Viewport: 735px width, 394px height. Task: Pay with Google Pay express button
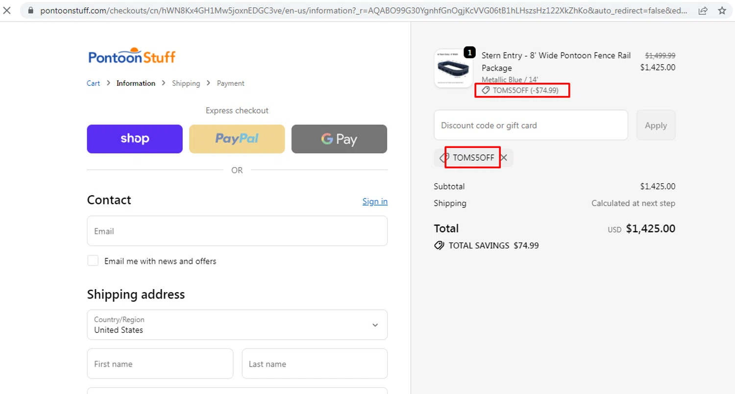pyautogui.click(x=339, y=139)
